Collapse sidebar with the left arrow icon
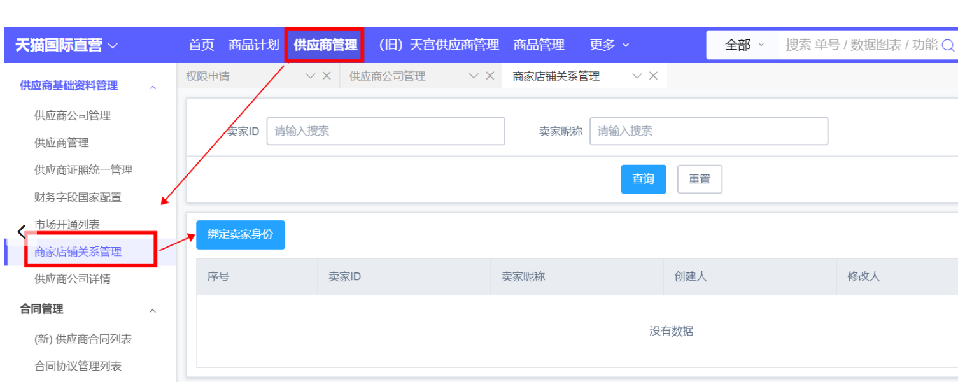Image resolution: width=958 pixels, height=382 pixels. pyautogui.click(x=22, y=231)
